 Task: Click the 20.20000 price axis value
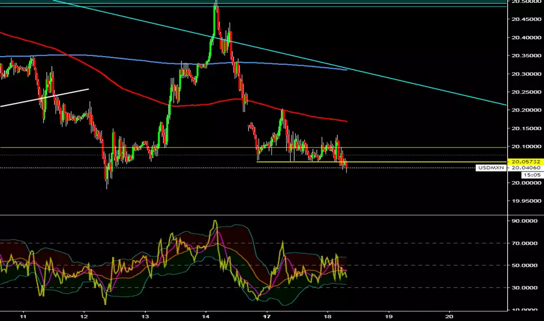click(526, 110)
